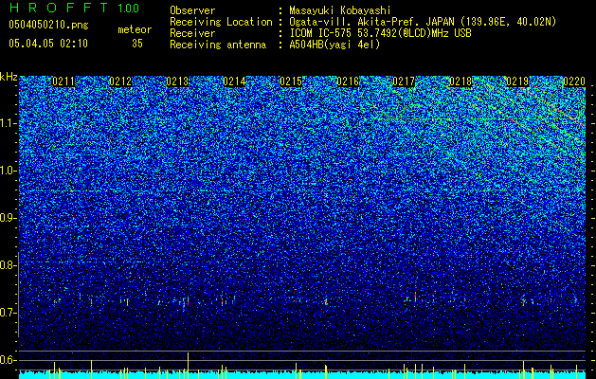Click the version number 1.0.0
Screen dimensions: 596x379
point(129,9)
